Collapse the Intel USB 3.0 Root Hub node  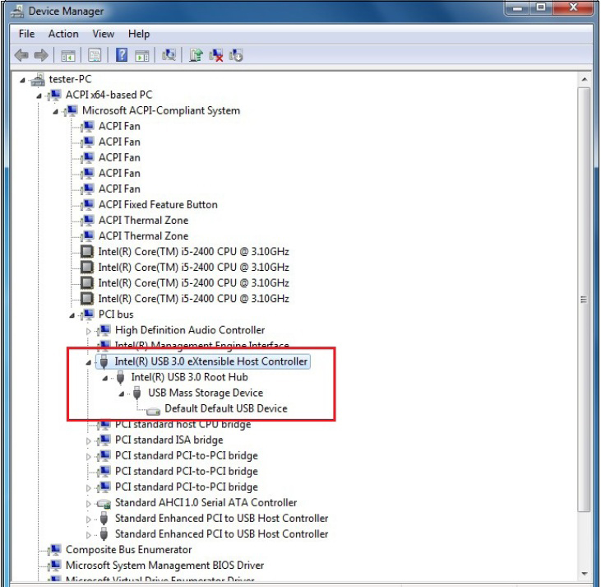(x=105, y=378)
